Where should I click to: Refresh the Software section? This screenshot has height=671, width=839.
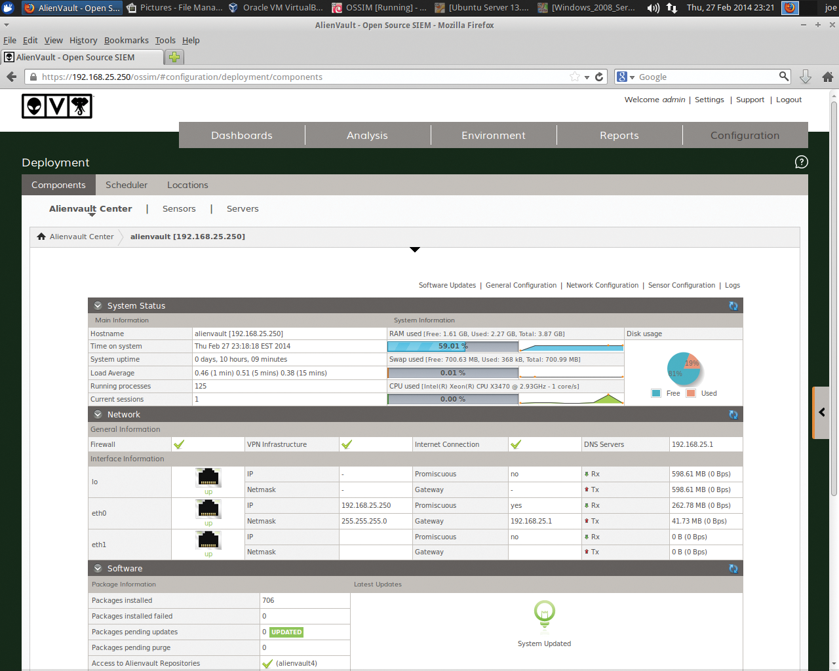coord(733,569)
